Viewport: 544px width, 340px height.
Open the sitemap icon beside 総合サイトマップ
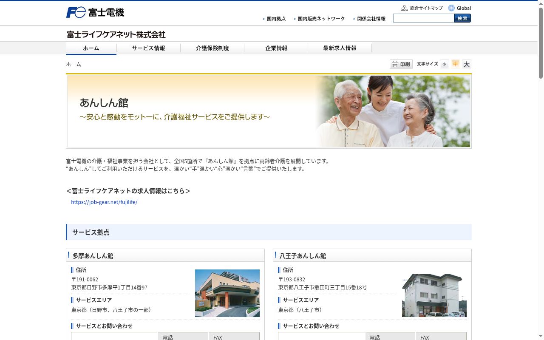pyautogui.click(x=404, y=8)
